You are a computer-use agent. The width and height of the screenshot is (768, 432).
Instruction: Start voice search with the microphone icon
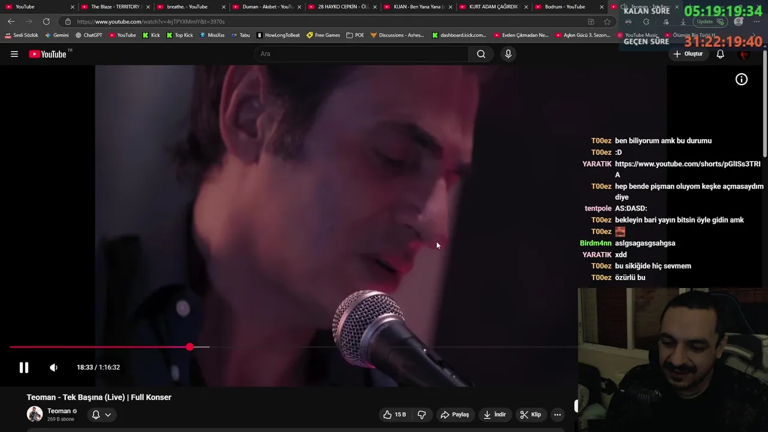508,54
